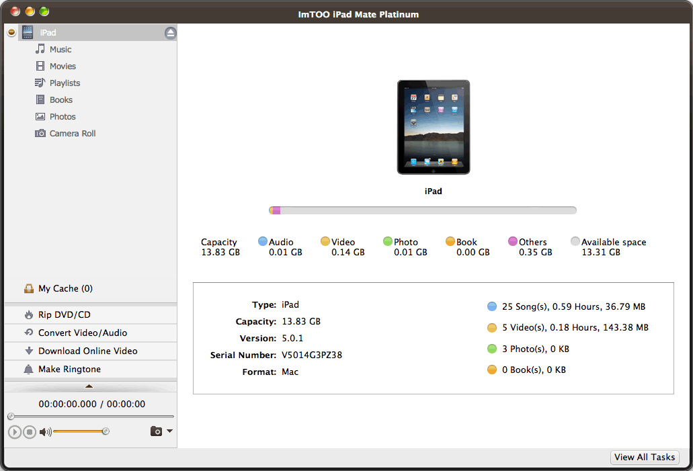Viewport: 693px width, 471px height.
Task: Click the '3 Photo(s), 0 KB' text
Action: [x=536, y=349]
